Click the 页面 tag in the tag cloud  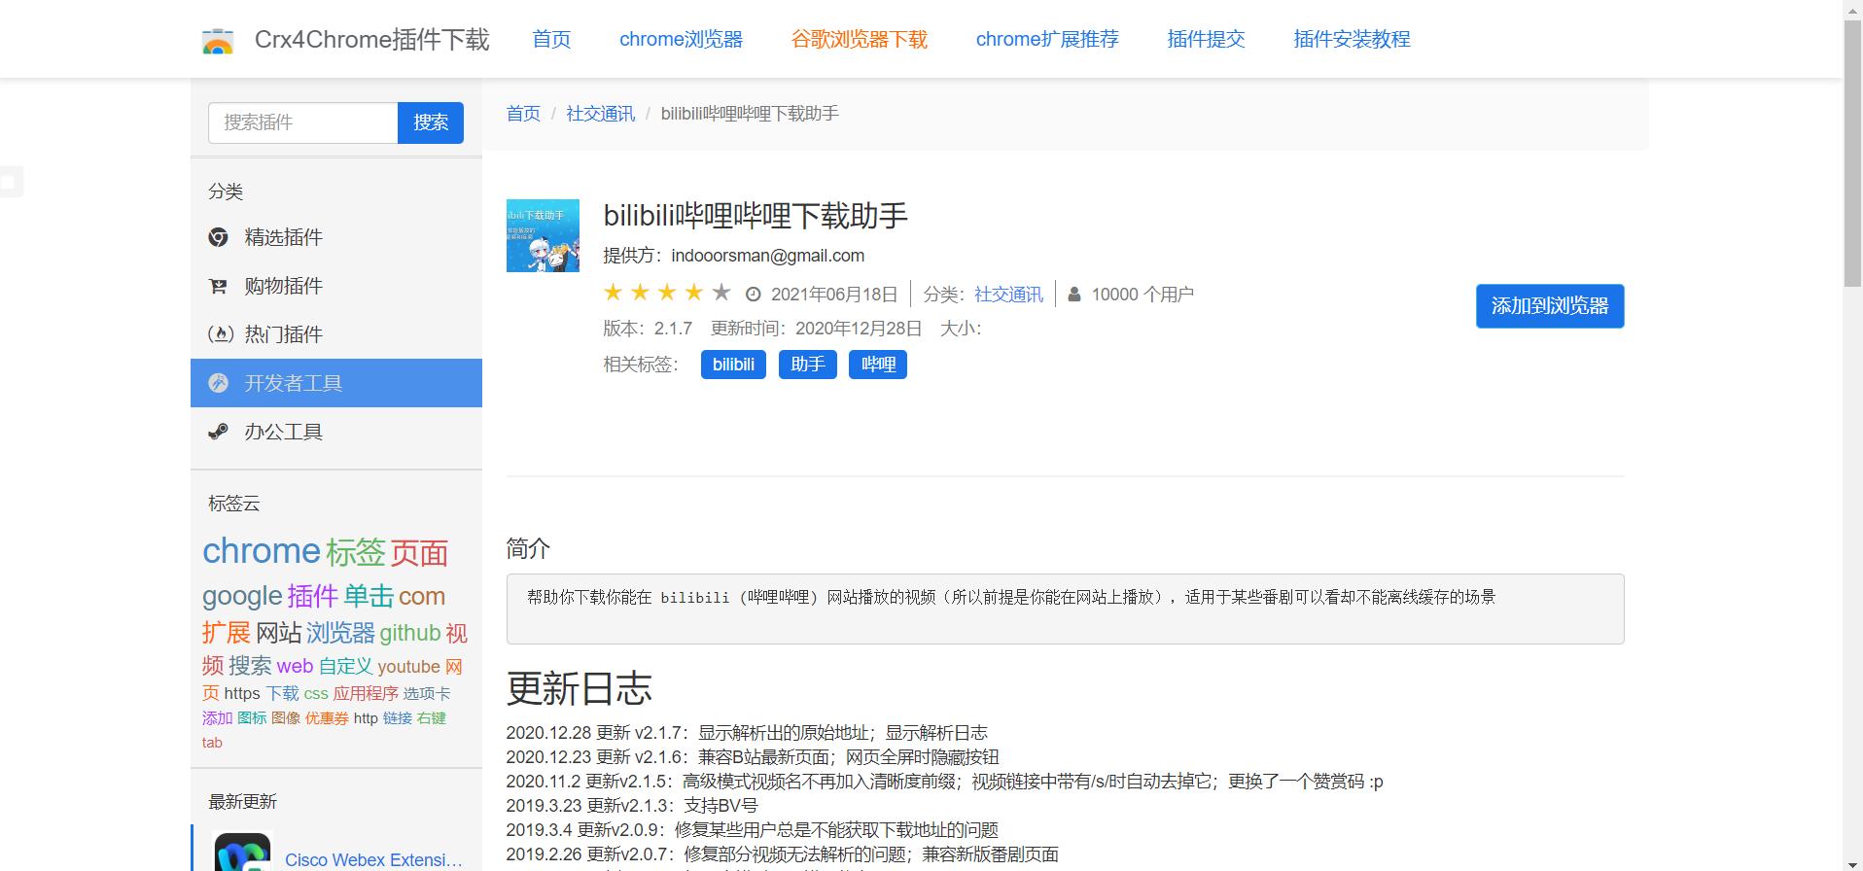point(419,553)
